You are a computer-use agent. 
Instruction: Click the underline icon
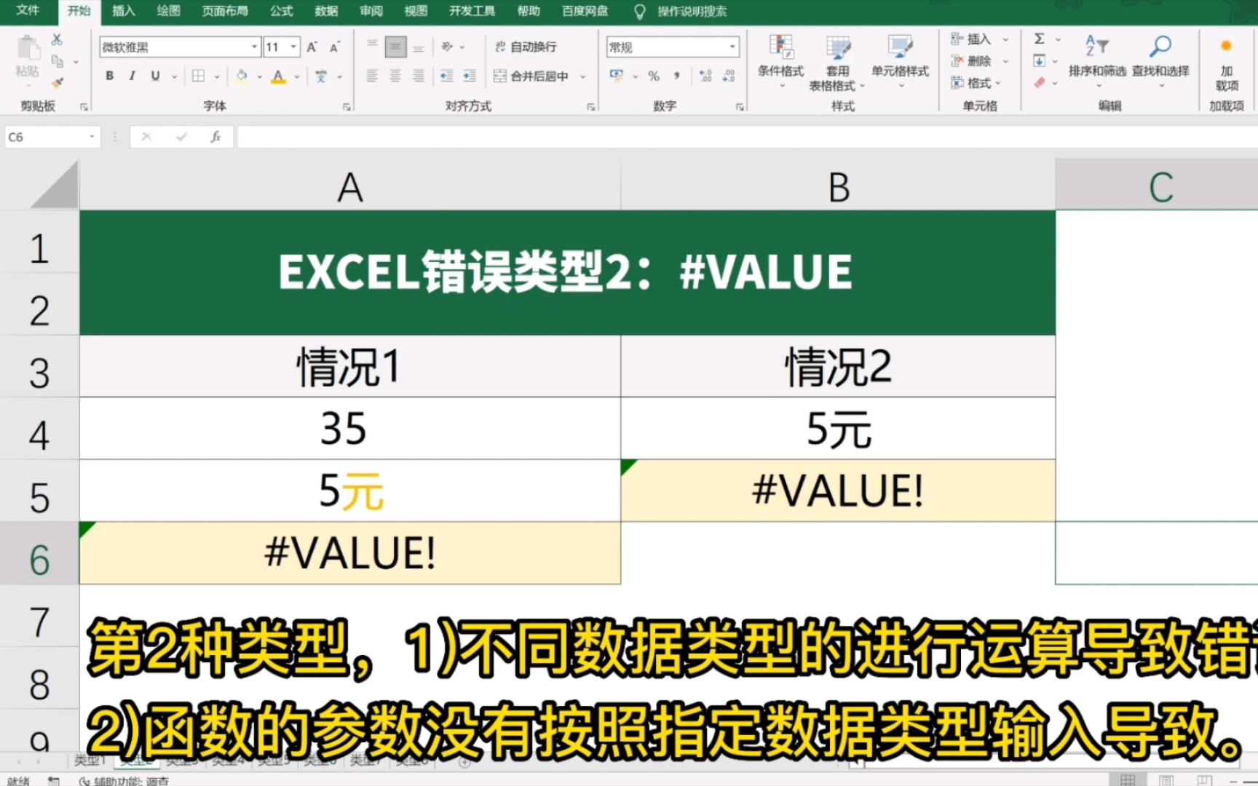155,76
